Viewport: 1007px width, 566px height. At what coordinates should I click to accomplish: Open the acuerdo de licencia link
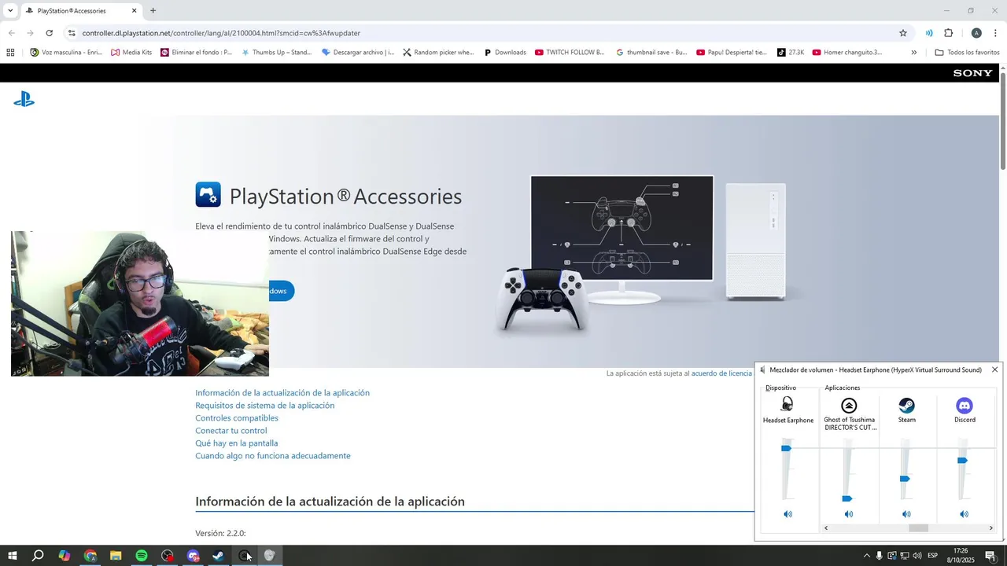click(x=721, y=373)
